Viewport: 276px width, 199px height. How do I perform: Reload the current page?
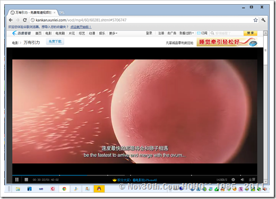(x=25, y=20)
